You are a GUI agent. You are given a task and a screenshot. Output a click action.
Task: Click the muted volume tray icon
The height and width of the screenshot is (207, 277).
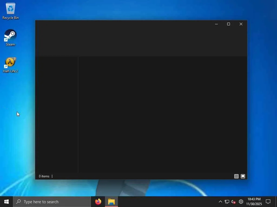(x=233, y=202)
